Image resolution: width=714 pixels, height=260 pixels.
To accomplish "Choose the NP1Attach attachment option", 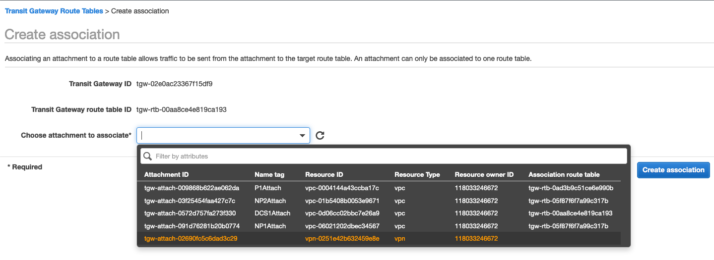I will [270, 226].
